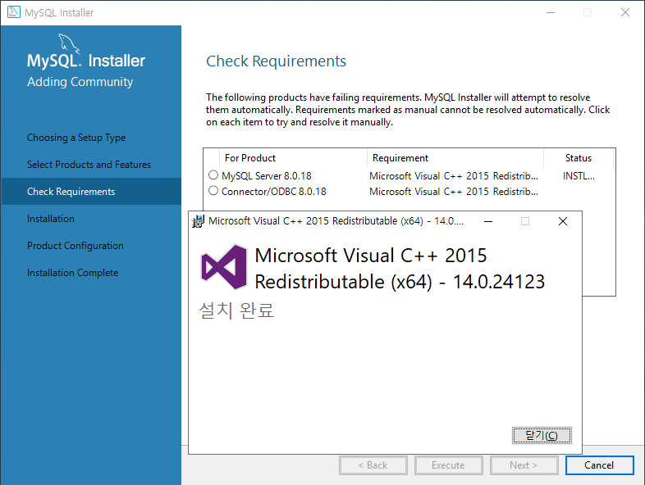Go to the Installation sidebar step
Viewport: 645px width, 485px height.
[x=51, y=219]
